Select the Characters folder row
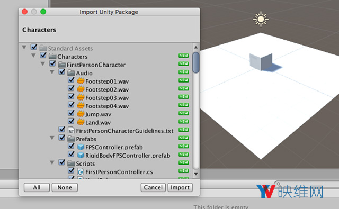The height and width of the screenshot is (209, 339). click(x=105, y=57)
